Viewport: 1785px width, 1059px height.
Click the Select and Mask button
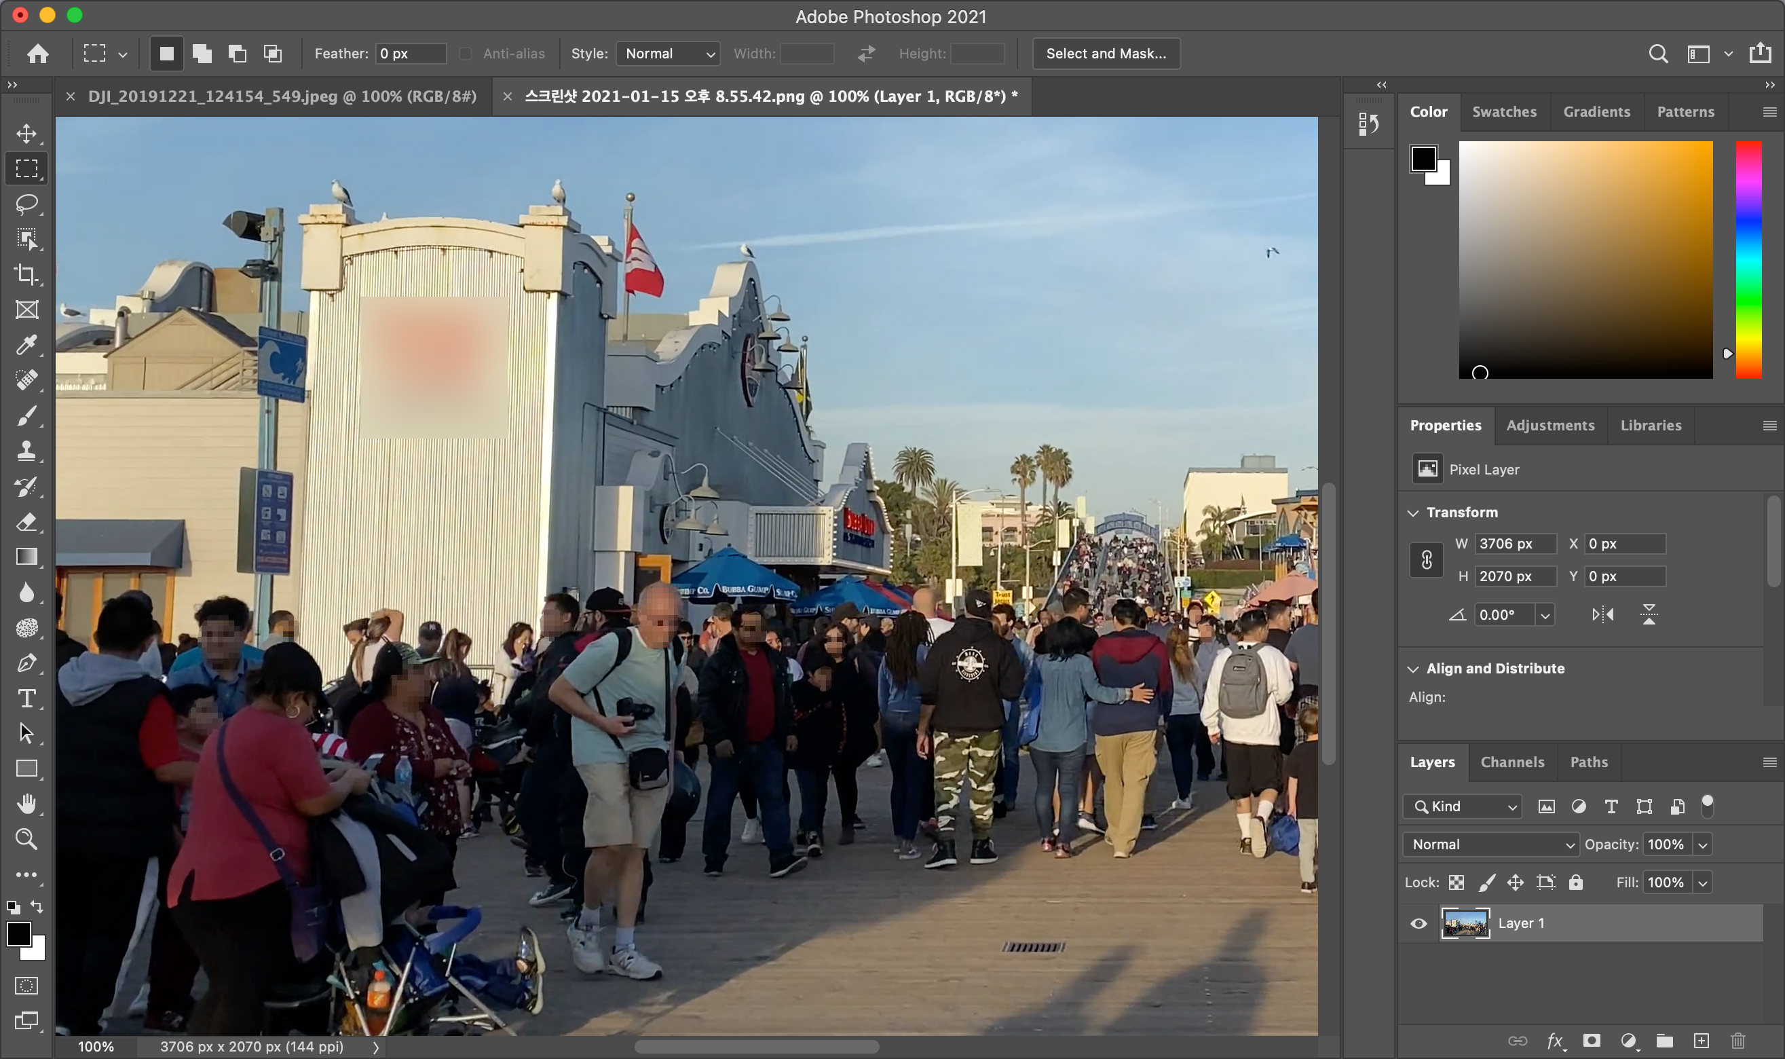tap(1106, 54)
